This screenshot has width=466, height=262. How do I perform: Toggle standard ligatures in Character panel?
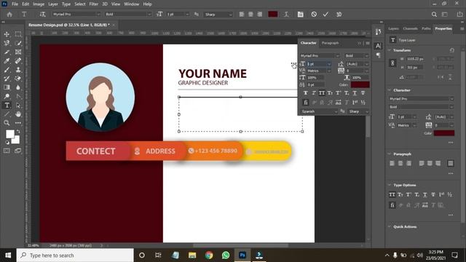pos(306,103)
